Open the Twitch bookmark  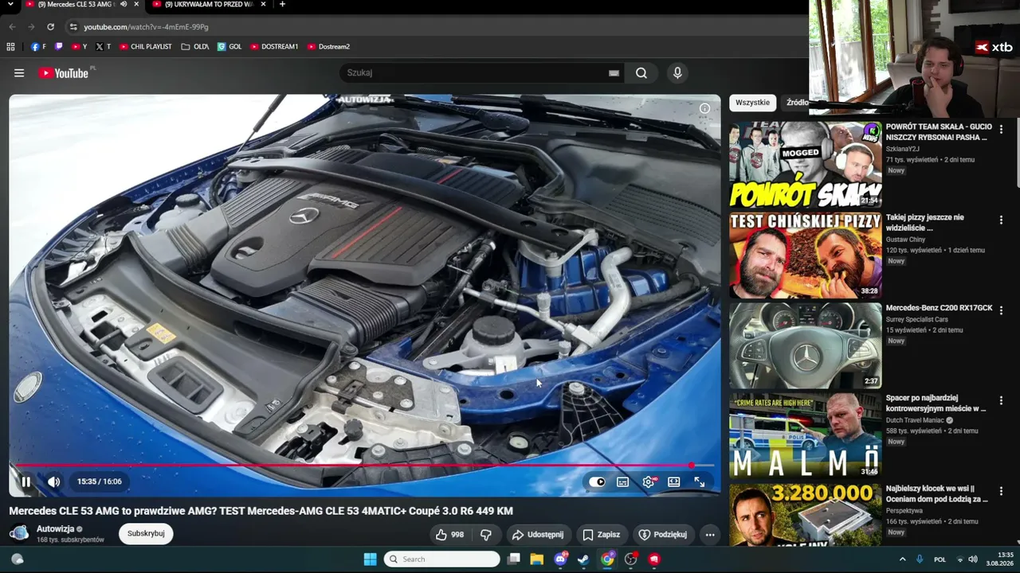pyautogui.click(x=58, y=47)
